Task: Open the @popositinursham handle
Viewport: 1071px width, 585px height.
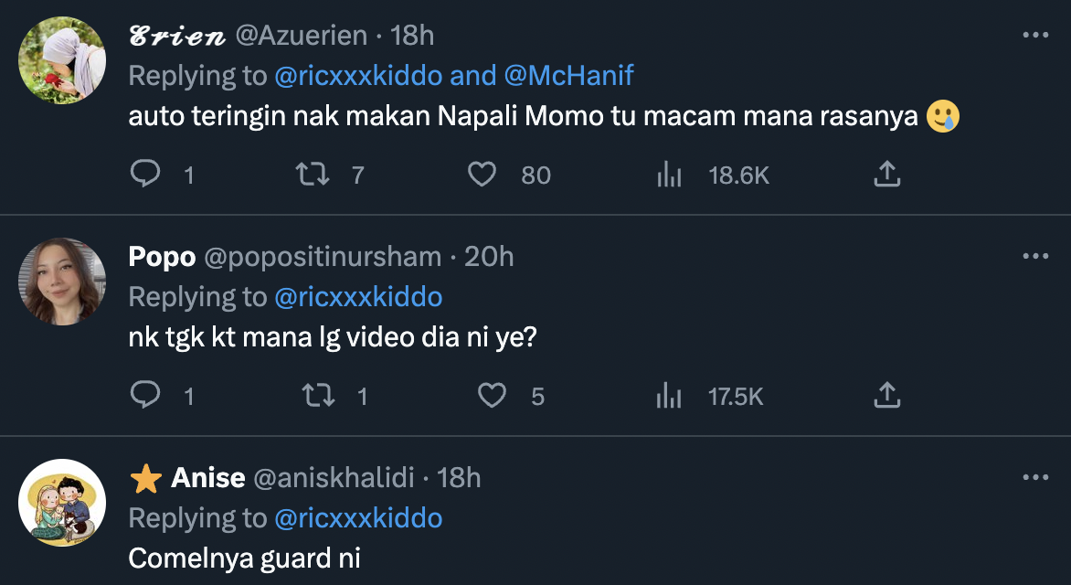Action: click(323, 257)
